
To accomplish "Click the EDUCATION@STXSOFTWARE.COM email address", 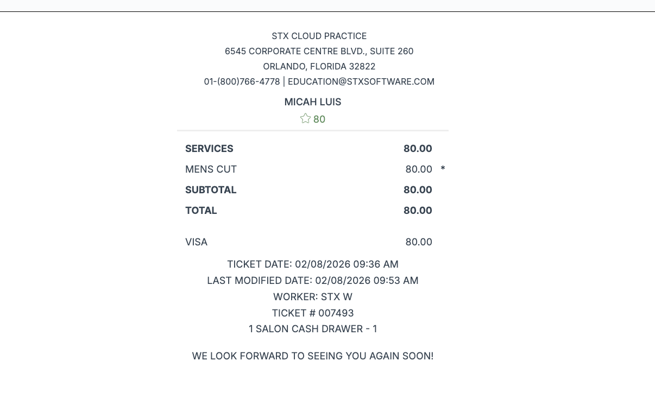I will [361, 81].
